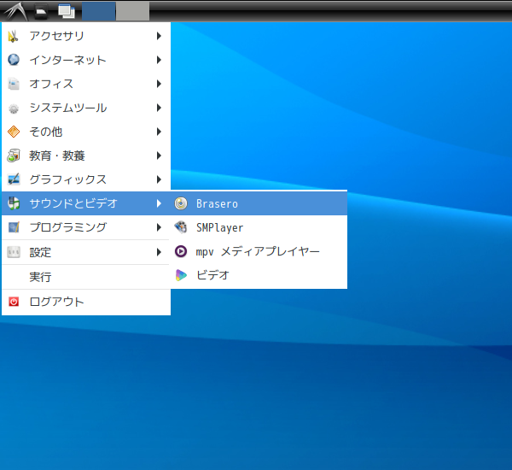Expand the インターネット submenu arrow
This screenshot has width=512, height=470.
159,60
